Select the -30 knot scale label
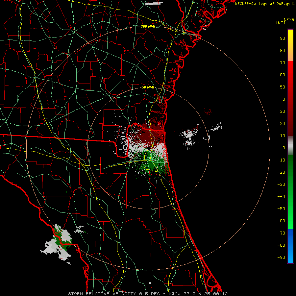Image resolution: width=296 pixels, height=296 pixels. coord(281,185)
